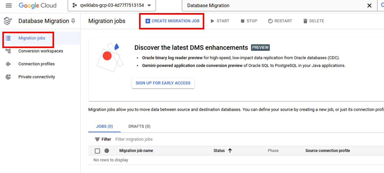The image size is (384, 173).
Task: Click 'Gemini-powered application code conversion preview' text
Action: [x=192, y=66]
